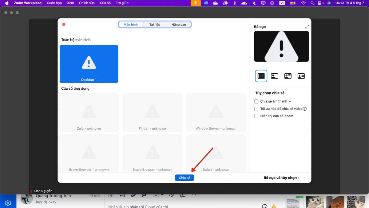Choose the second layout with speaker overlay
Viewport: 369px width, 208px height.
click(274, 76)
